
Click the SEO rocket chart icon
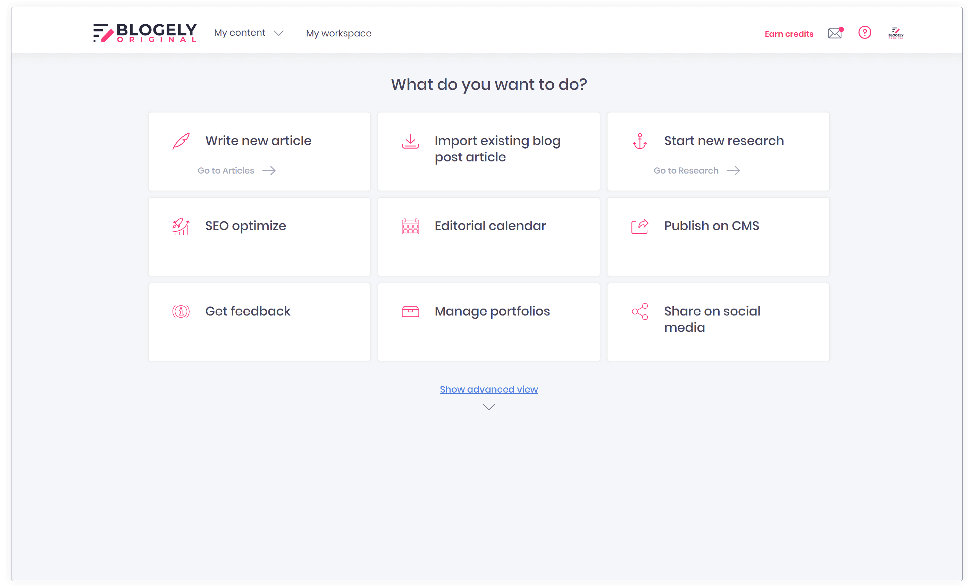pos(181,226)
